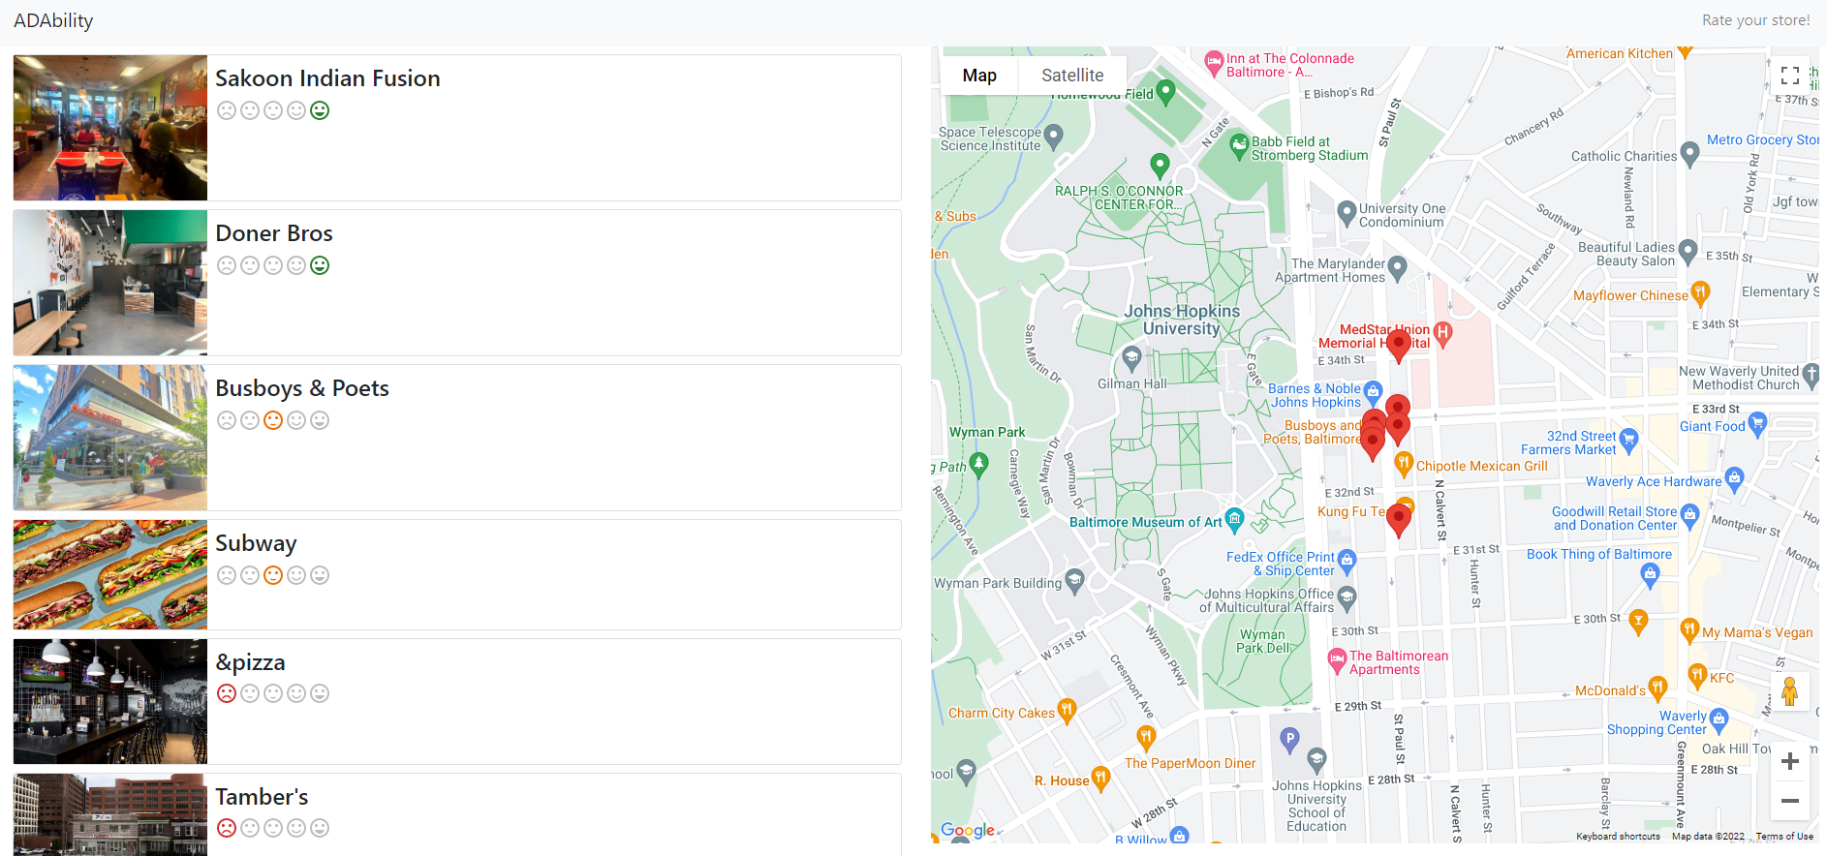Viewport: 1827px width, 856px height.
Task: Switch to Satellite map view
Action: pyautogui.click(x=1072, y=76)
